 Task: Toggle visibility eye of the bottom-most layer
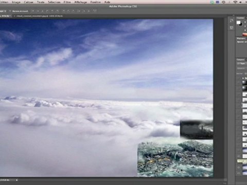(239, 173)
